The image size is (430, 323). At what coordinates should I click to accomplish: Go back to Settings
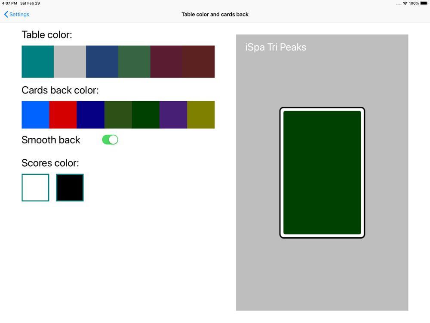tap(17, 14)
